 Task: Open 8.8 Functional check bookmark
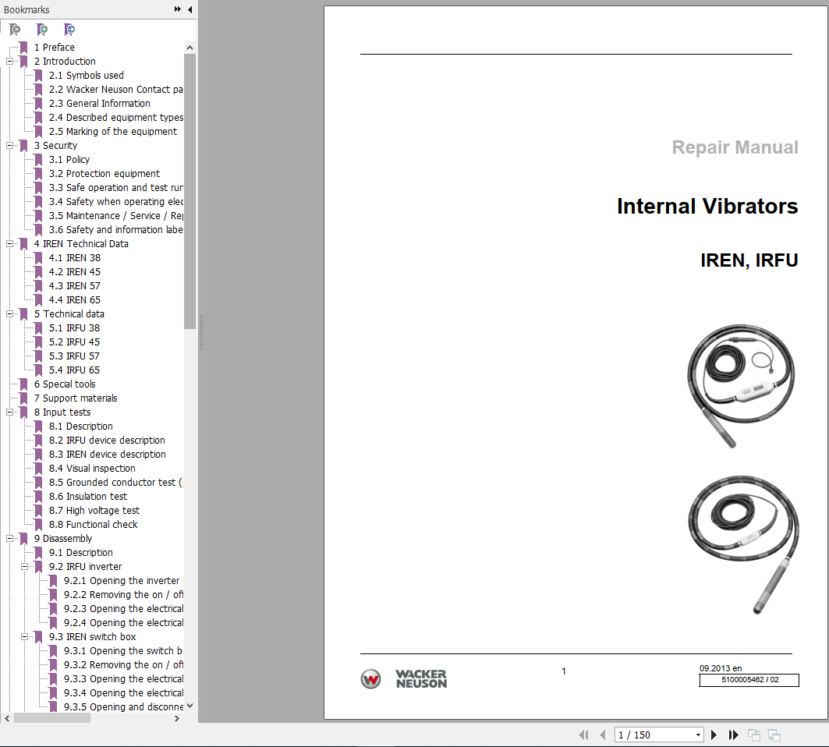pyautogui.click(x=93, y=525)
